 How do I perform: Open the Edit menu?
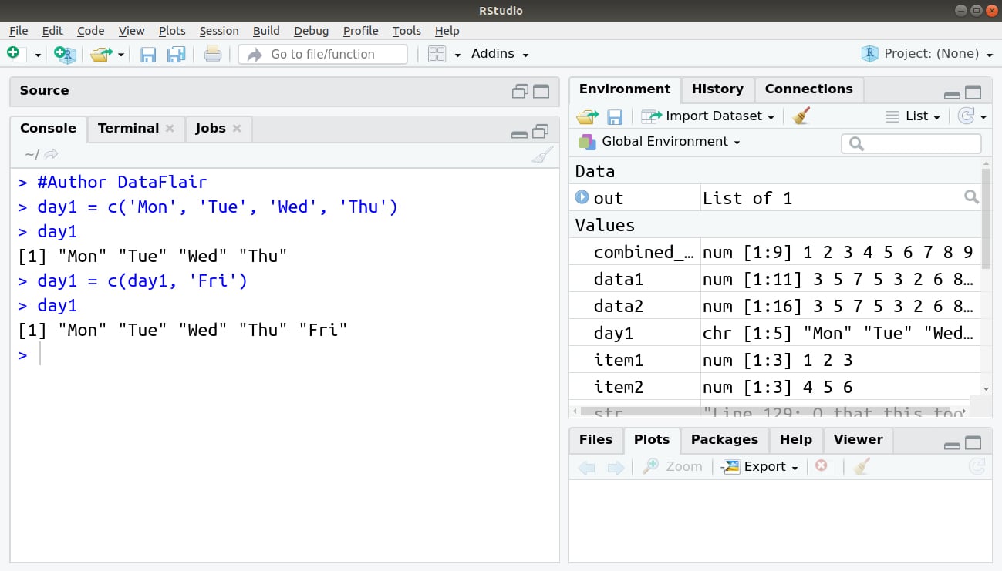(52, 31)
